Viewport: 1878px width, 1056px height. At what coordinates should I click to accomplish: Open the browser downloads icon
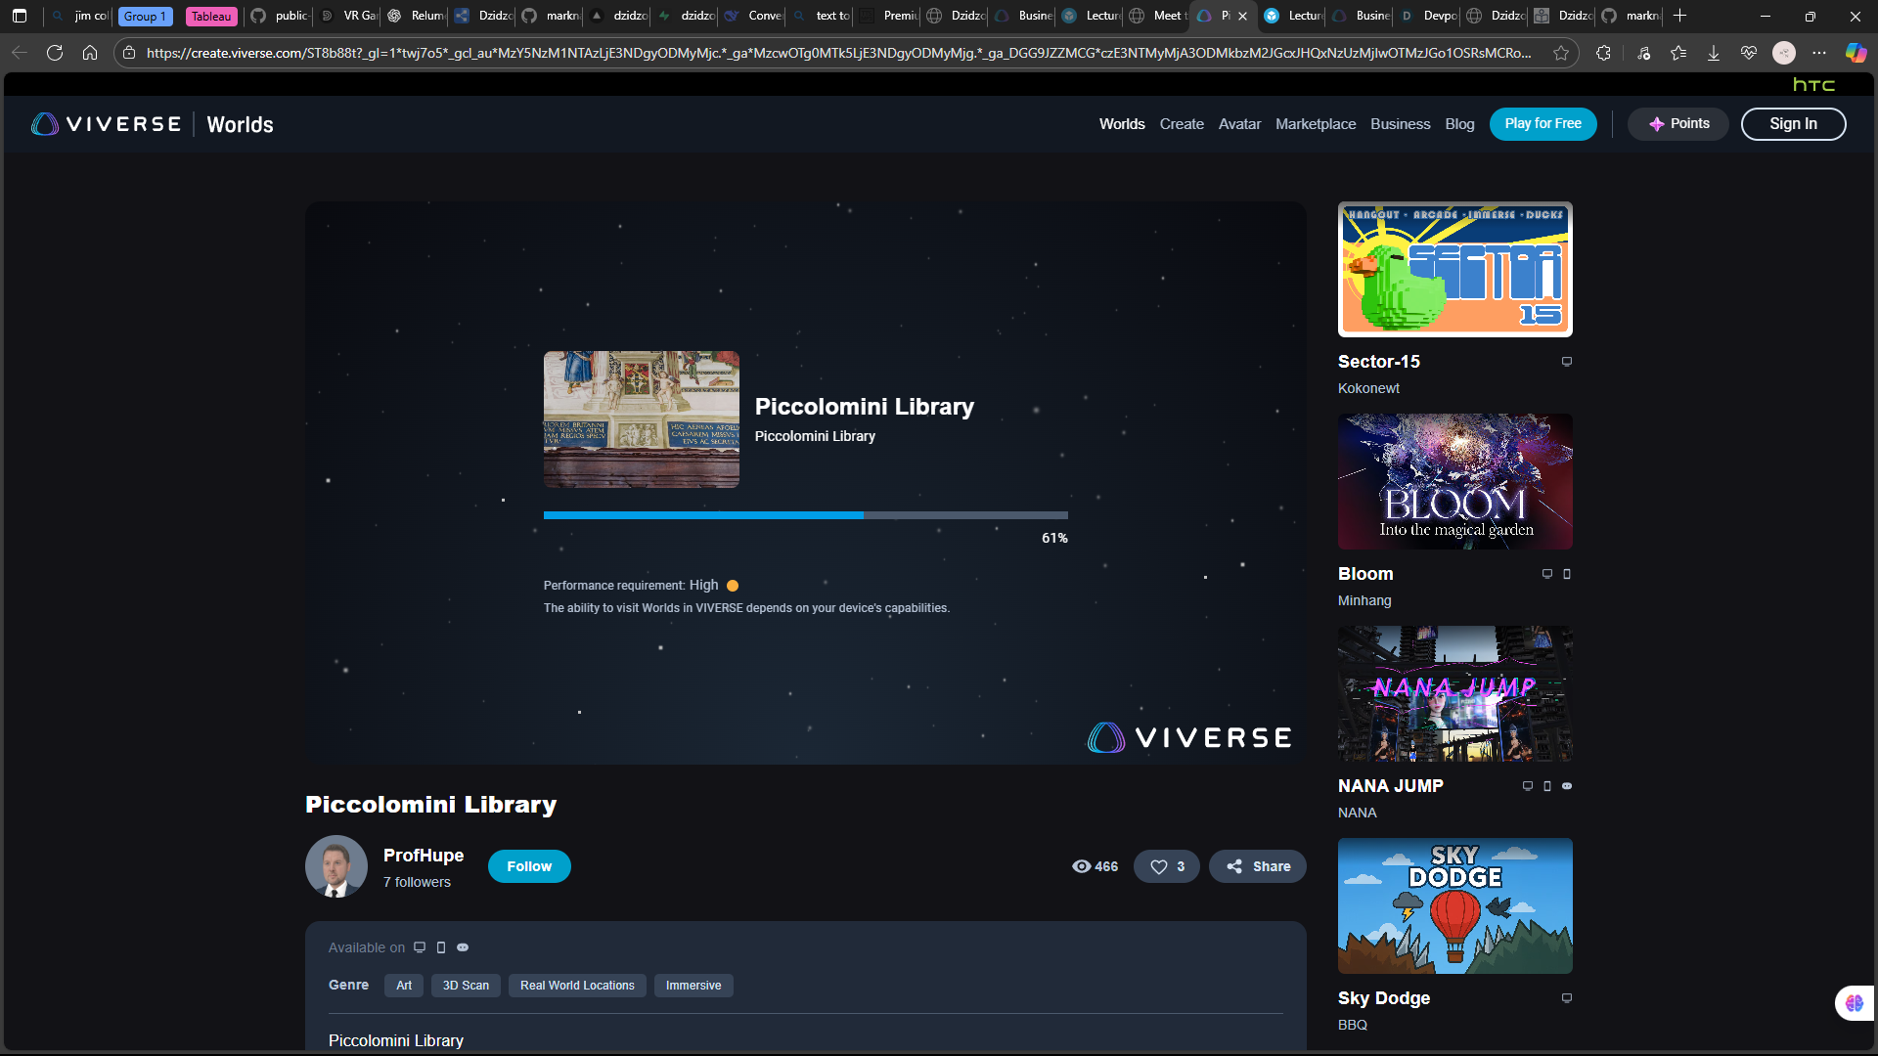(1714, 53)
